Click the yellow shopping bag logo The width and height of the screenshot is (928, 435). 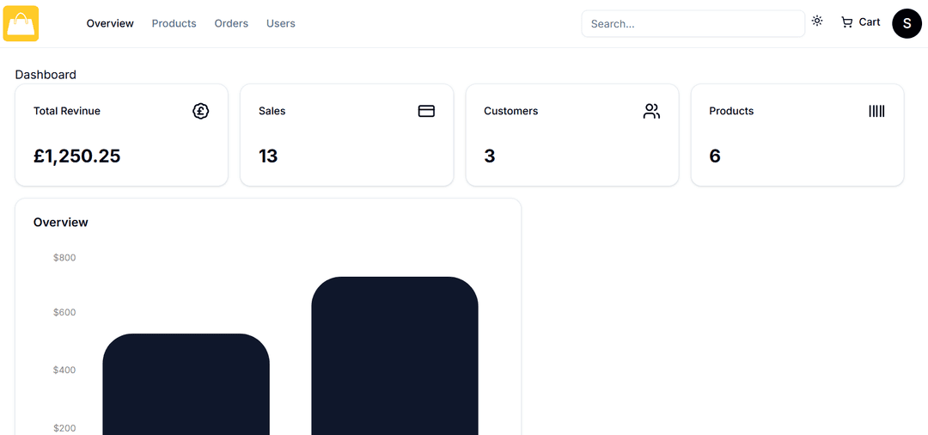pos(21,23)
